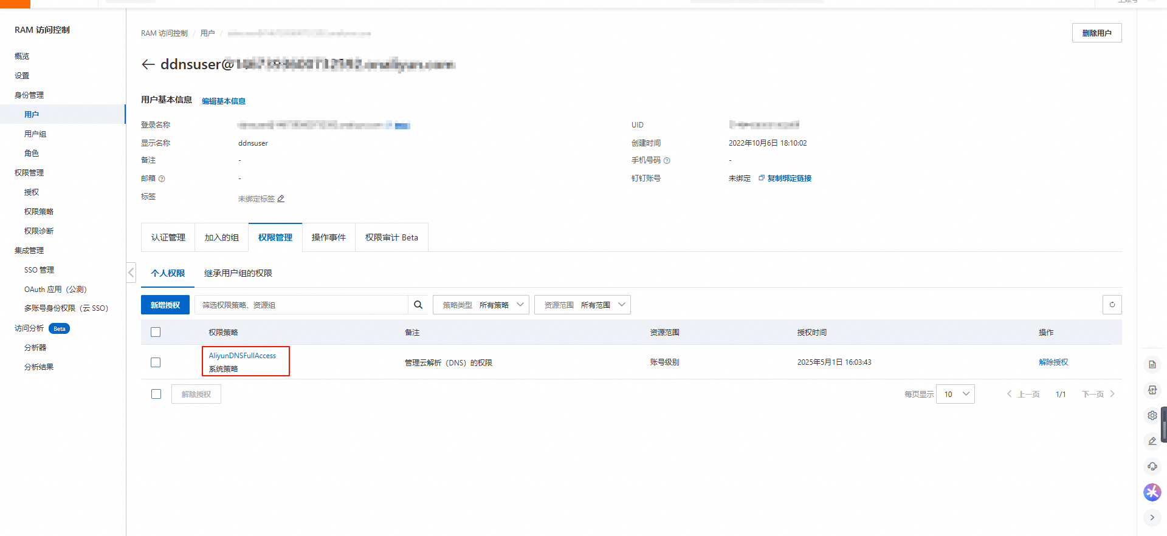The image size is (1167, 536).
Task: Refresh the permission list
Action: coord(1112,305)
